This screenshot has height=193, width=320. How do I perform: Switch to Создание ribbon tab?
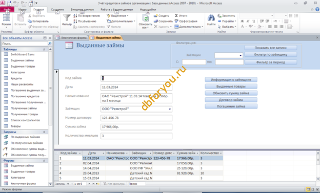57,10
